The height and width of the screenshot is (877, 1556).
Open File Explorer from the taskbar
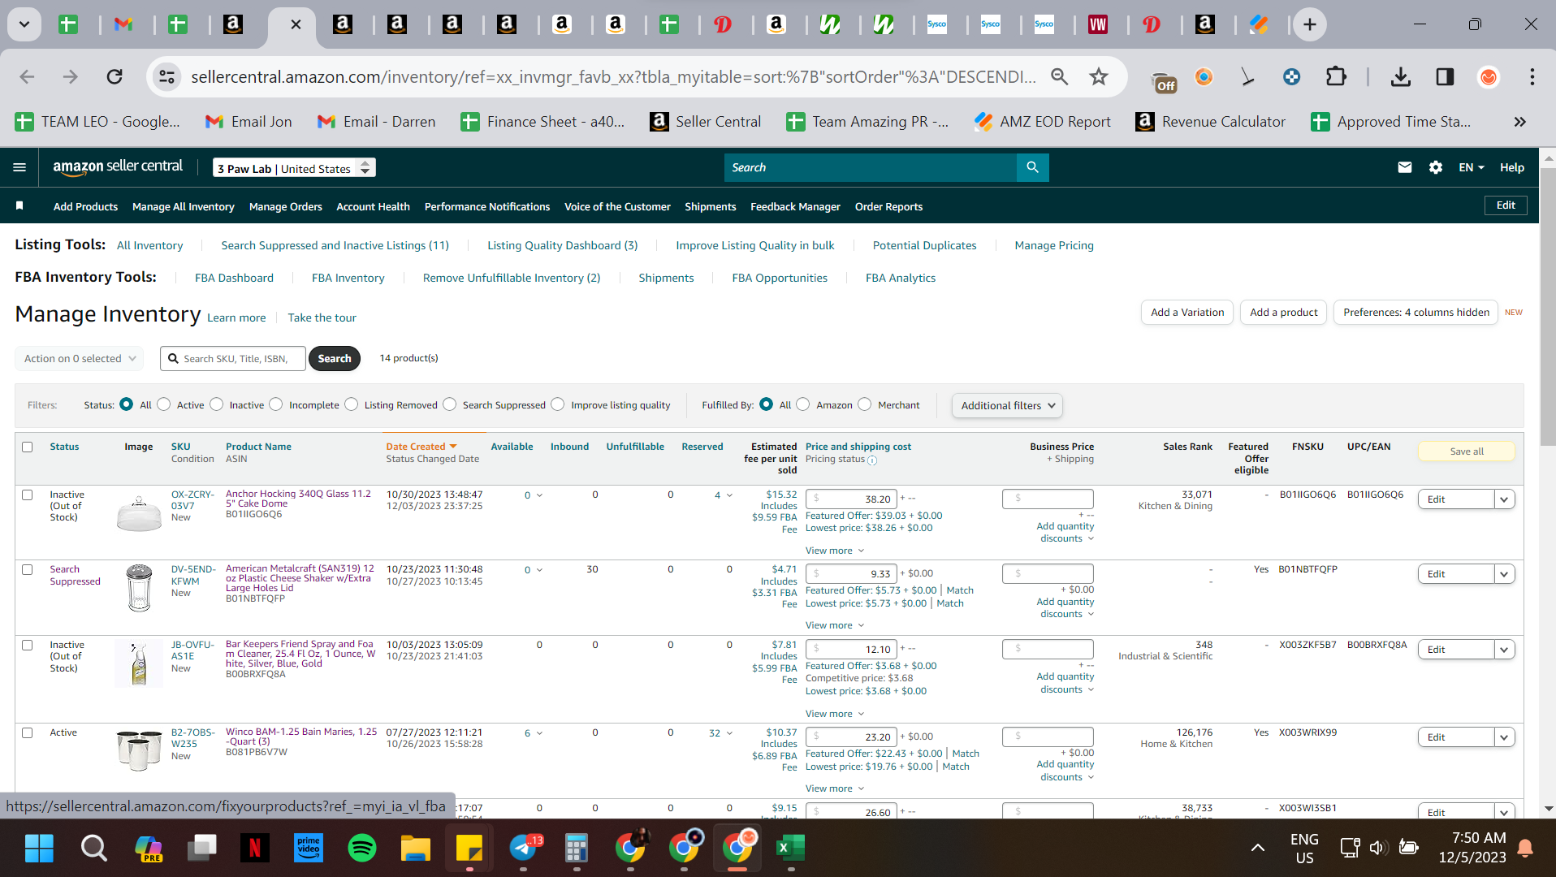[x=415, y=849]
